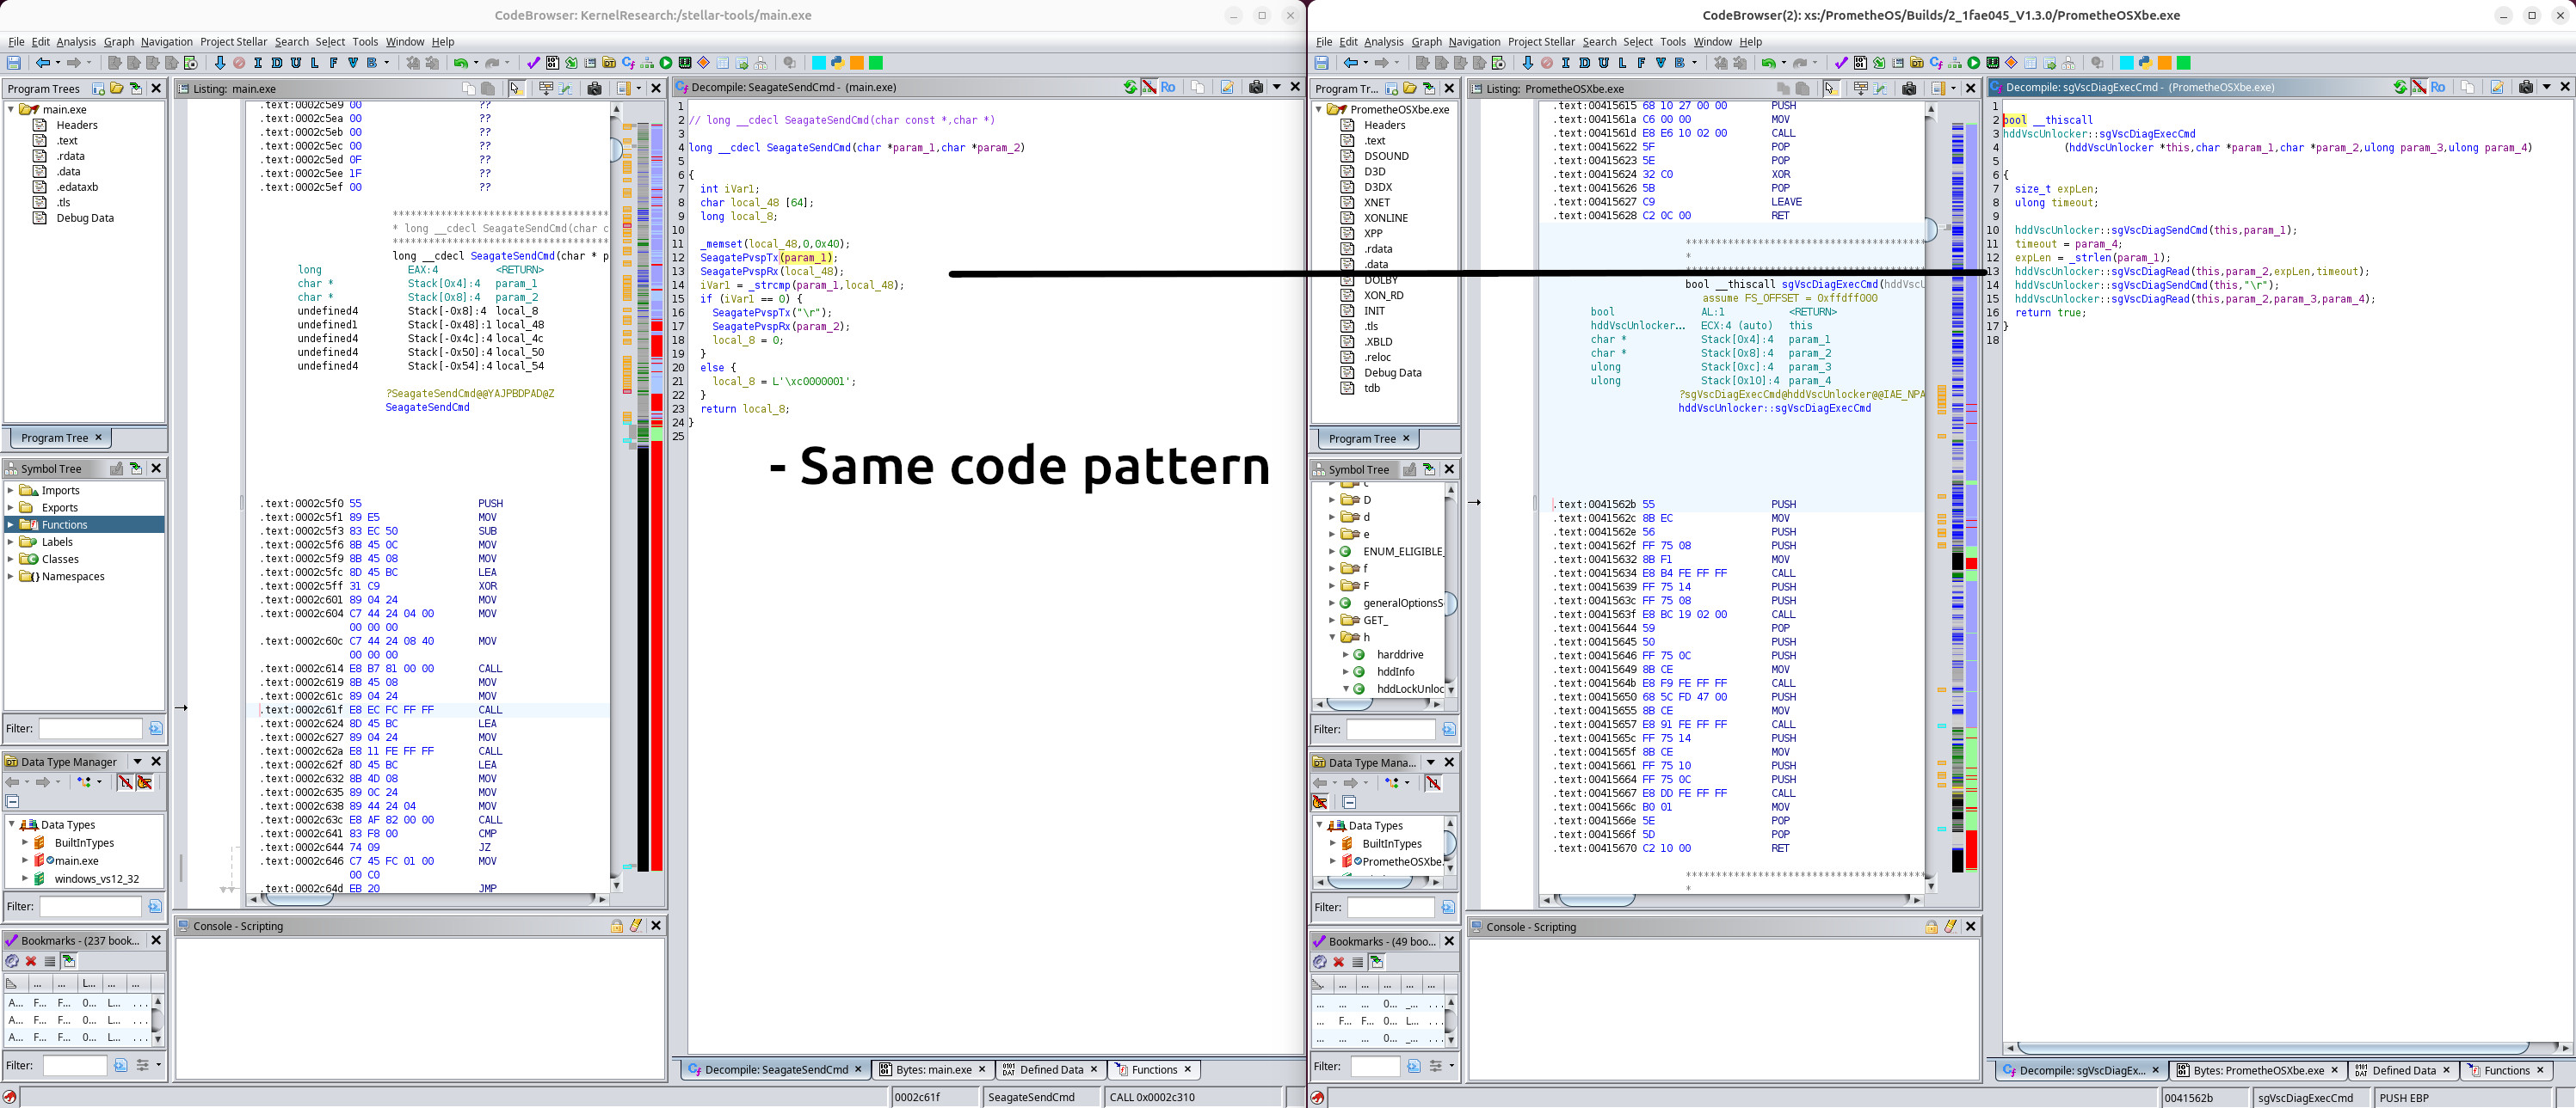
Task: Save PrometheOSXbe.exe in right CodeBrowser window
Action: (x=1322, y=63)
